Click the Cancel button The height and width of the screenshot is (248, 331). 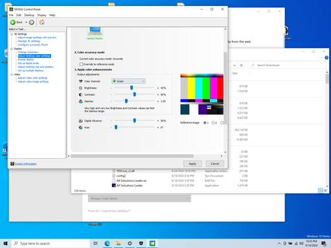coord(214,164)
